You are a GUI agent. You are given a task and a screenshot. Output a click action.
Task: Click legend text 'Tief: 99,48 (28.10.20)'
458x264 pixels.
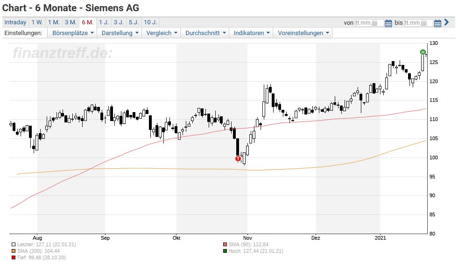pos(42,257)
